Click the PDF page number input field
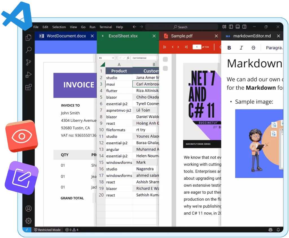Screen dimensions: 289x238 click(x=197, y=47)
